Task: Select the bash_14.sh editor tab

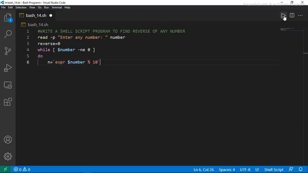Action: tap(36, 15)
